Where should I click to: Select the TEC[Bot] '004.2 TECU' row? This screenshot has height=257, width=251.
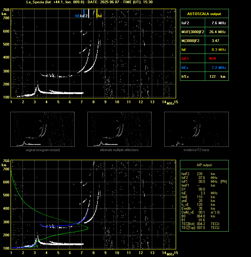coord(200,224)
